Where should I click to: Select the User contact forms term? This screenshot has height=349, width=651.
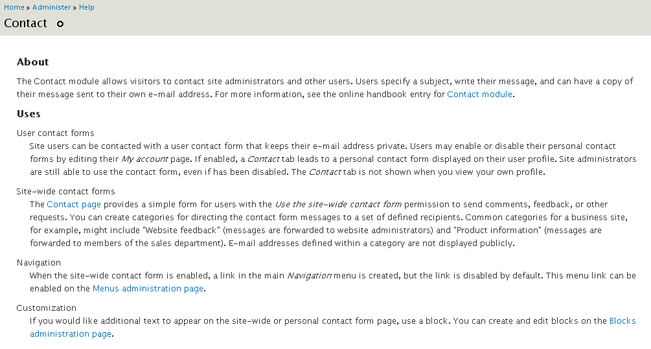pos(56,133)
